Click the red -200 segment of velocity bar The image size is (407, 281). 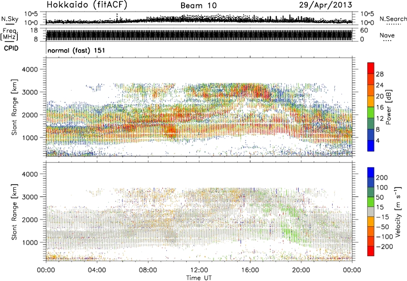click(x=371, y=251)
